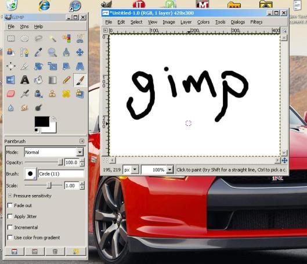Delete saved tool options button
Viewport: 307px width, 264px height.
(55, 252)
